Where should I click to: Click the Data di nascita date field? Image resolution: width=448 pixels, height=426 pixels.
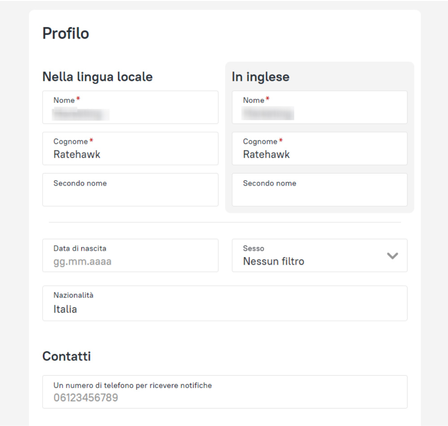[130, 256]
